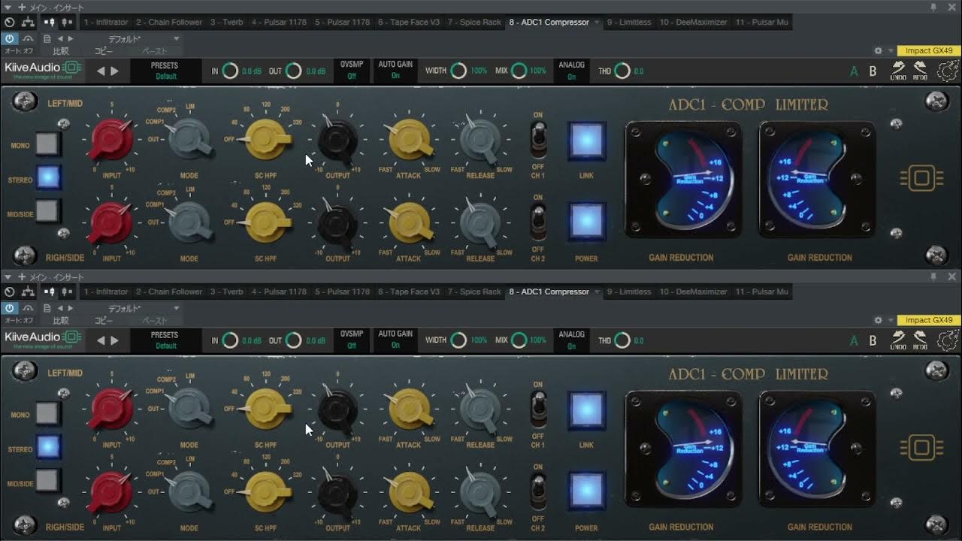Switch to 9 - Limitless tab in top window
The width and height of the screenshot is (962, 541).
(629, 23)
